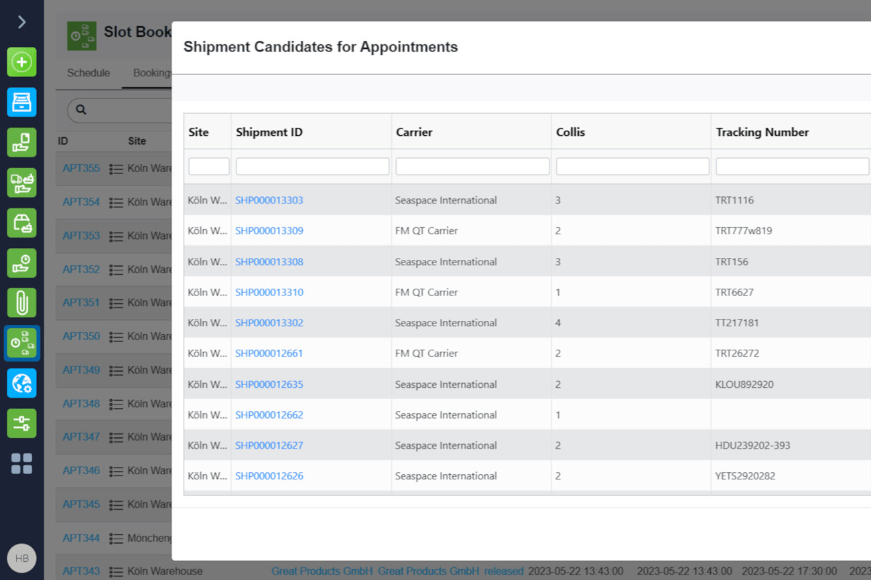Image resolution: width=871 pixels, height=580 pixels.
Task: Click list icon beside APT344
Action: (x=116, y=538)
